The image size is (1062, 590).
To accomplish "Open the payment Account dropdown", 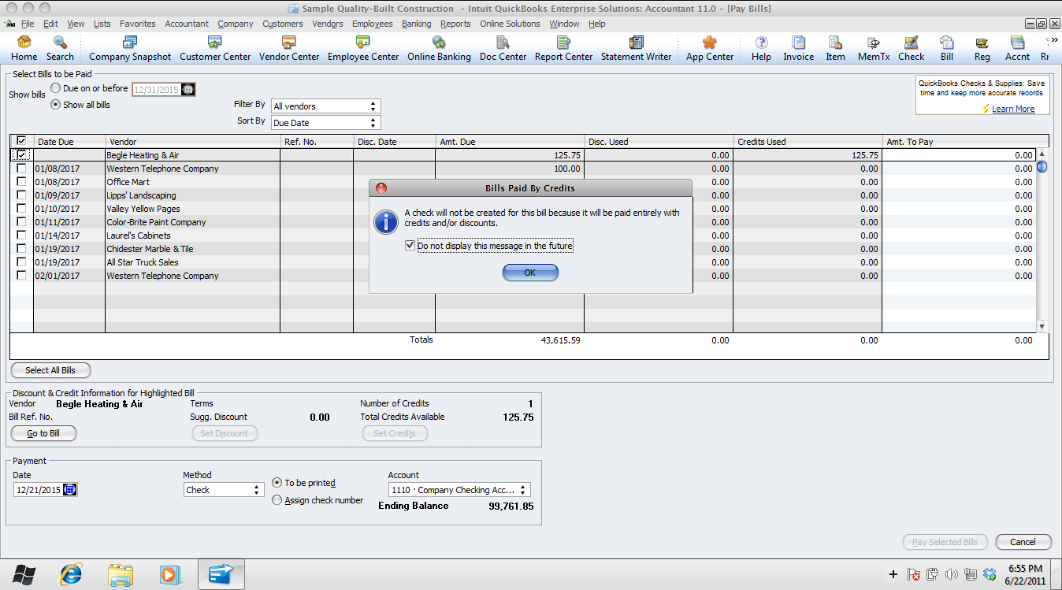I will pos(459,490).
